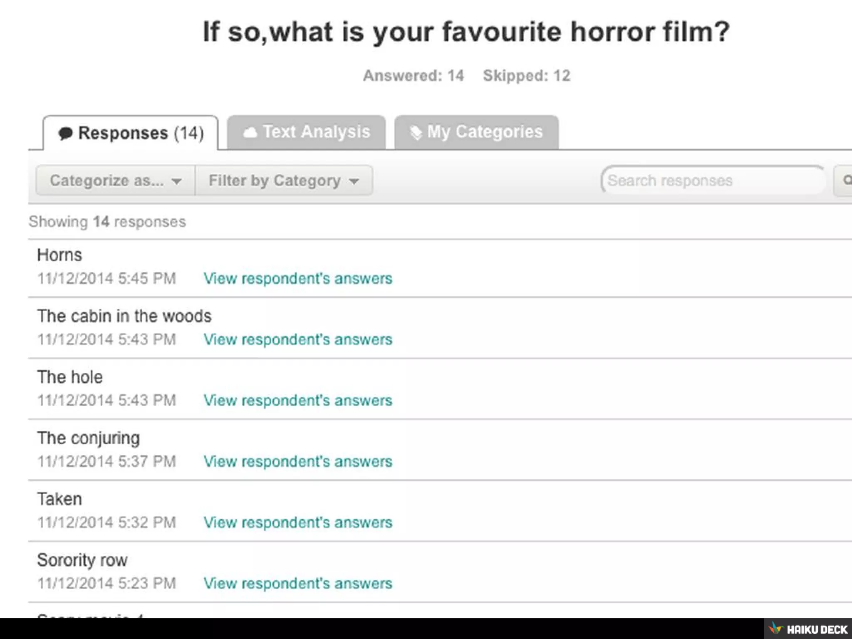View respondent's answers for Sorority row
Viewport: 852px width, 639px height.
point(297,583)
